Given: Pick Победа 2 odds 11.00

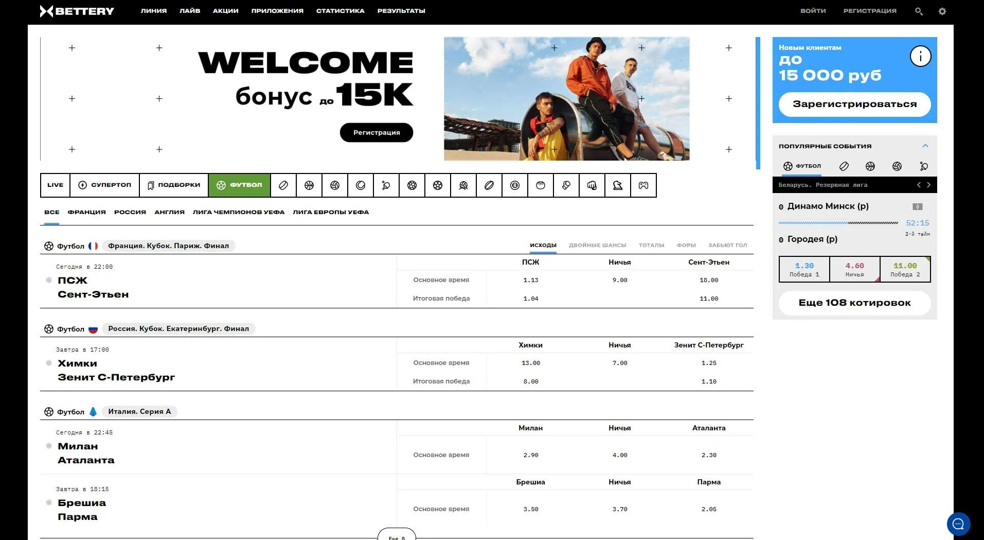Looking at the screenshot, I should 905,270.
